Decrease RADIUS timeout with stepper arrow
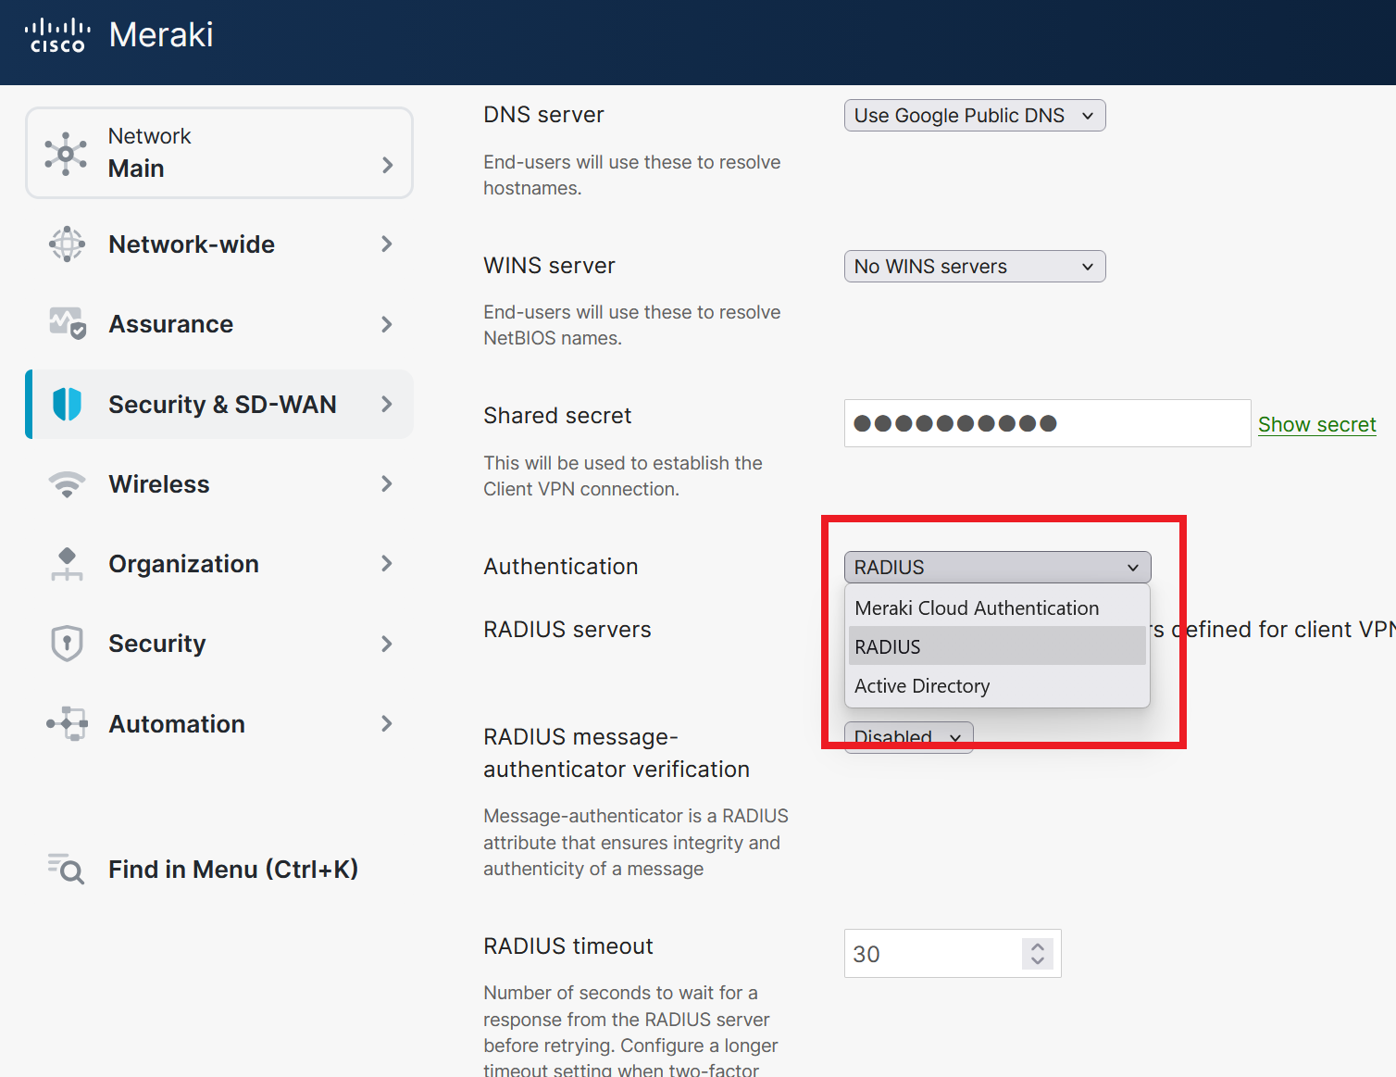Screen dimensions: 1396x1077 [1038, 960]
